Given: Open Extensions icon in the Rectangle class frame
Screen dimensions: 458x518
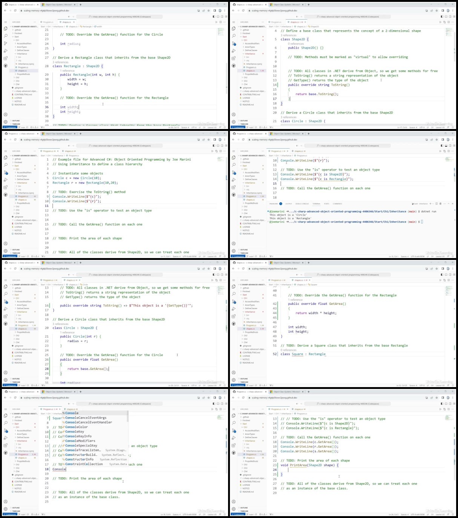Looking at the screenshot, I should (x=6, y=58).
